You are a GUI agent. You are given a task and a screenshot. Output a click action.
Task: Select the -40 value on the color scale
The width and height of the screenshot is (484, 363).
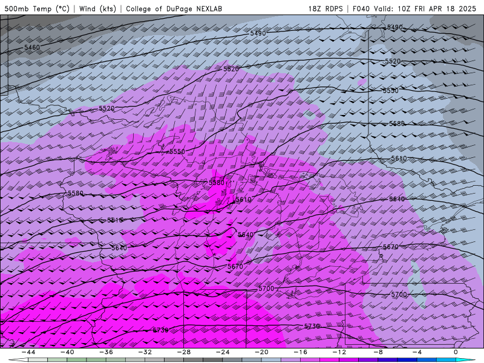coord(67,352)
